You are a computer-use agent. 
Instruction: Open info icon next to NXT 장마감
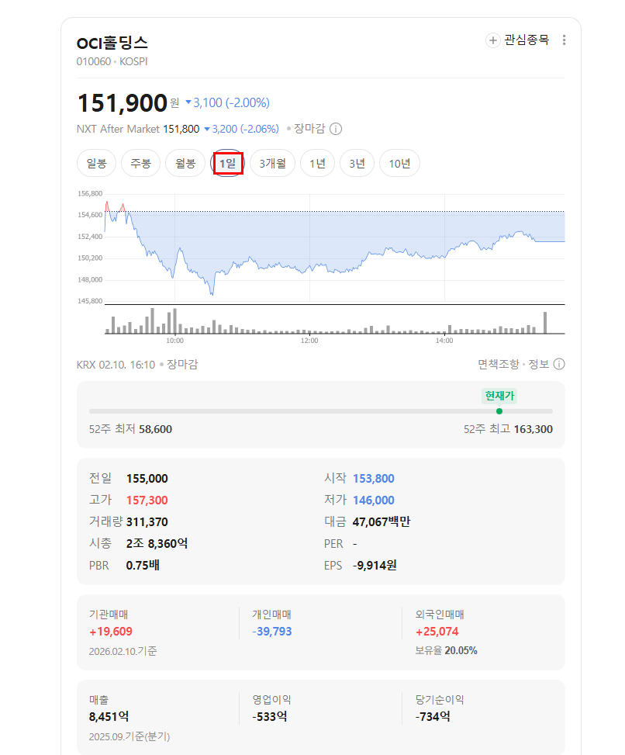(336, 129)
